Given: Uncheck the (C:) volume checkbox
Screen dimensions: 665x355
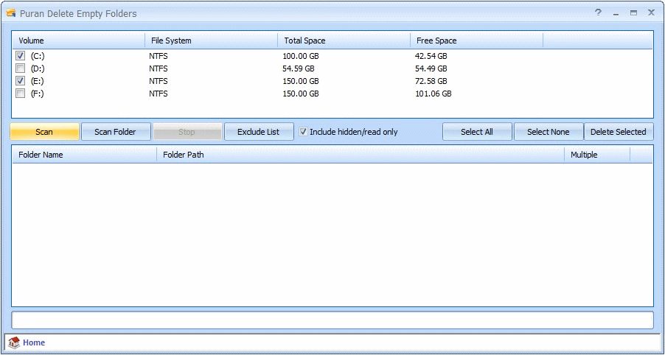Looking at the screenshot, I should pos(21,55).
